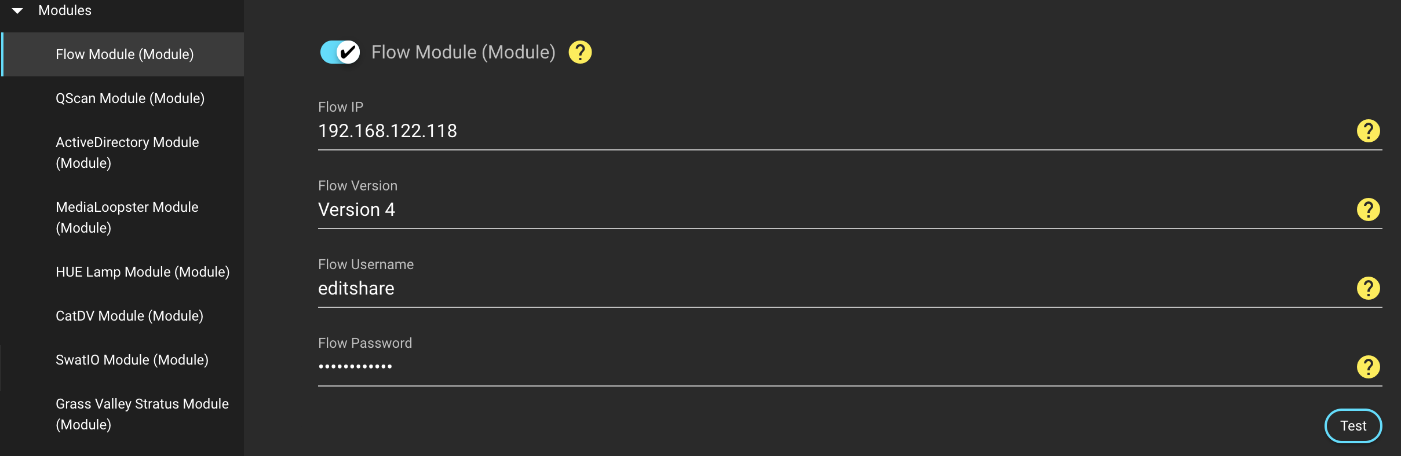Select Grass Valley Stratus Module
The width and height of the screenshot is (1401, 456).
point(142,414)
